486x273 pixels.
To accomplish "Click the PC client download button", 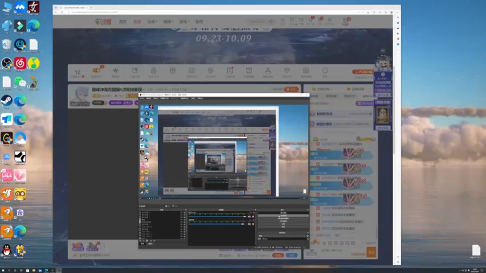I will [x=363, y=72].
